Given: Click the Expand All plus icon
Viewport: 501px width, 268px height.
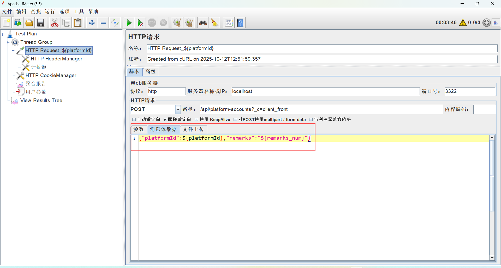Looking at the screenshot, I should coord(92,23).
